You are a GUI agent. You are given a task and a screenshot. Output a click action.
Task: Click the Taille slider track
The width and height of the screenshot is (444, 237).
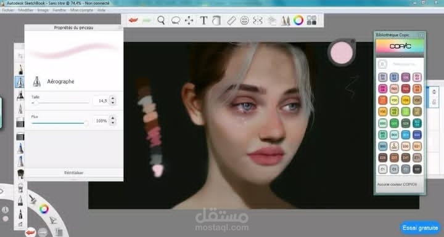[60, 103]
